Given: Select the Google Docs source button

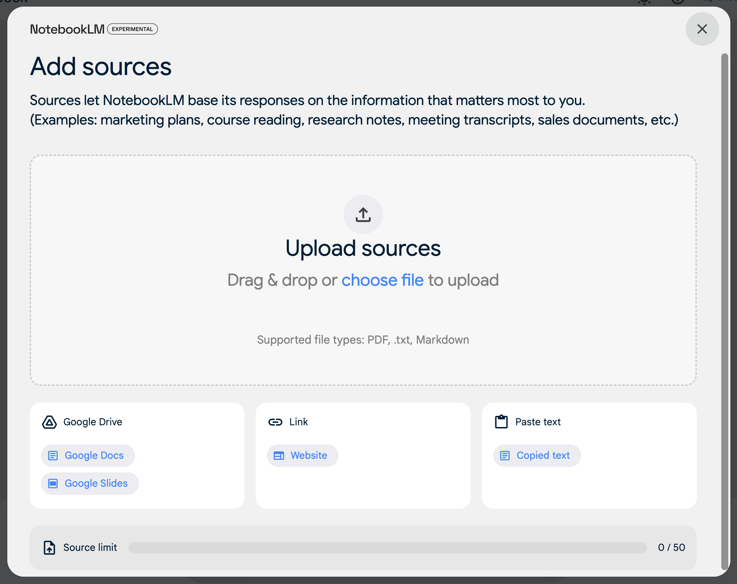Looking at the screenshot, I should [x=88, y=456].
